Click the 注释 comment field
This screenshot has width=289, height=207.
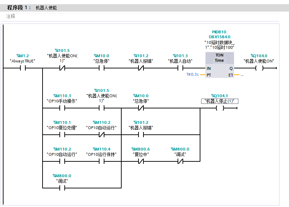[x=142, y=16]
